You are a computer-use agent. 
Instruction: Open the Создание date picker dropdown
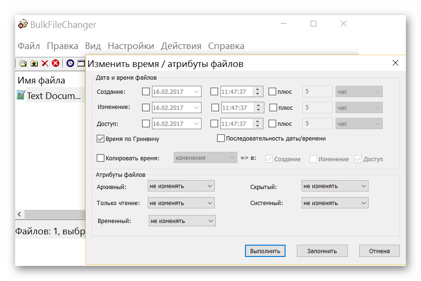pyautogui.click(x=196, y=91)
